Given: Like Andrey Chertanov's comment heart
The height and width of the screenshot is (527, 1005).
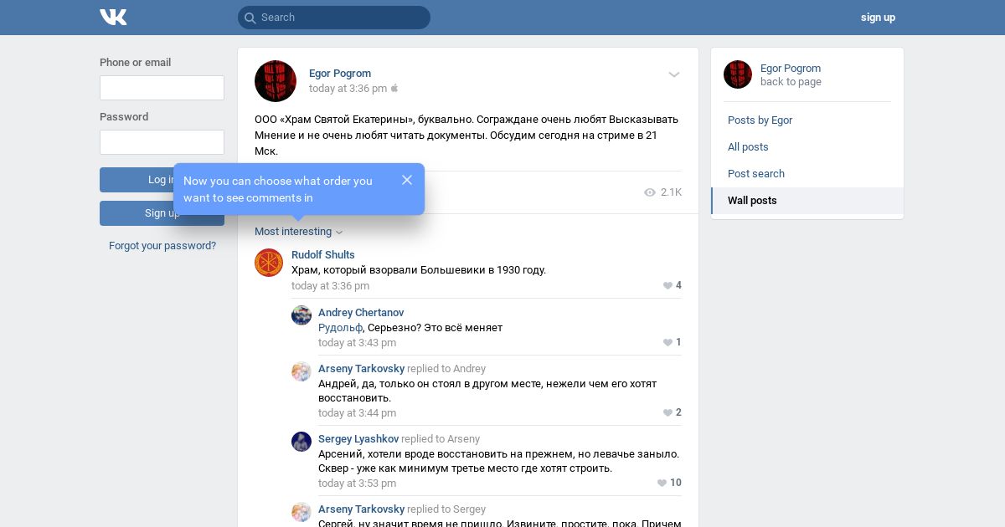Looking at the screenshot, I should 667,343.
